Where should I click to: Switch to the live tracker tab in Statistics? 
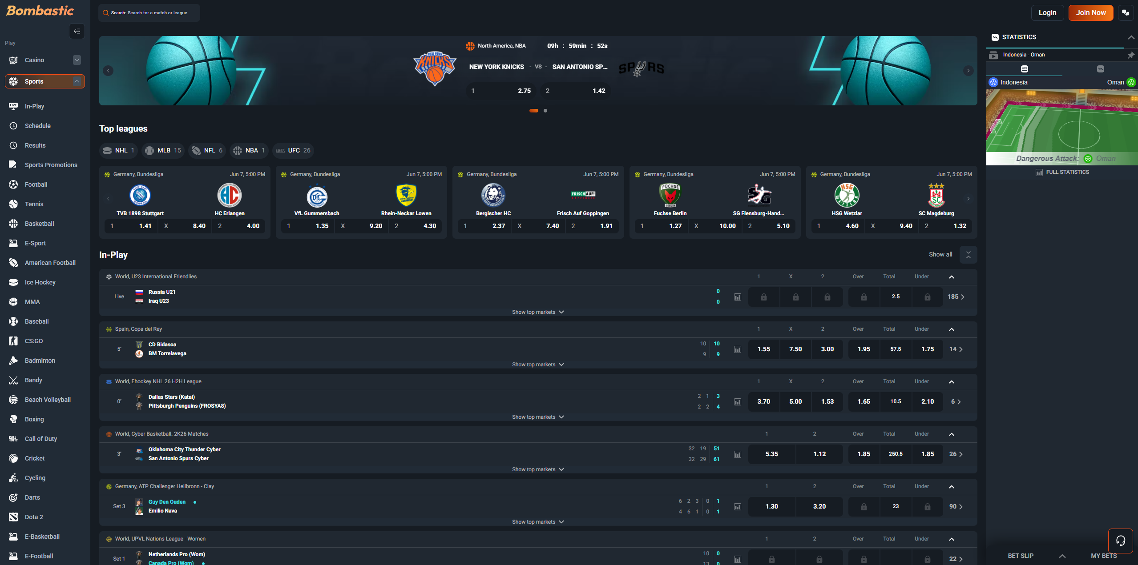(x=1024, y=69)
